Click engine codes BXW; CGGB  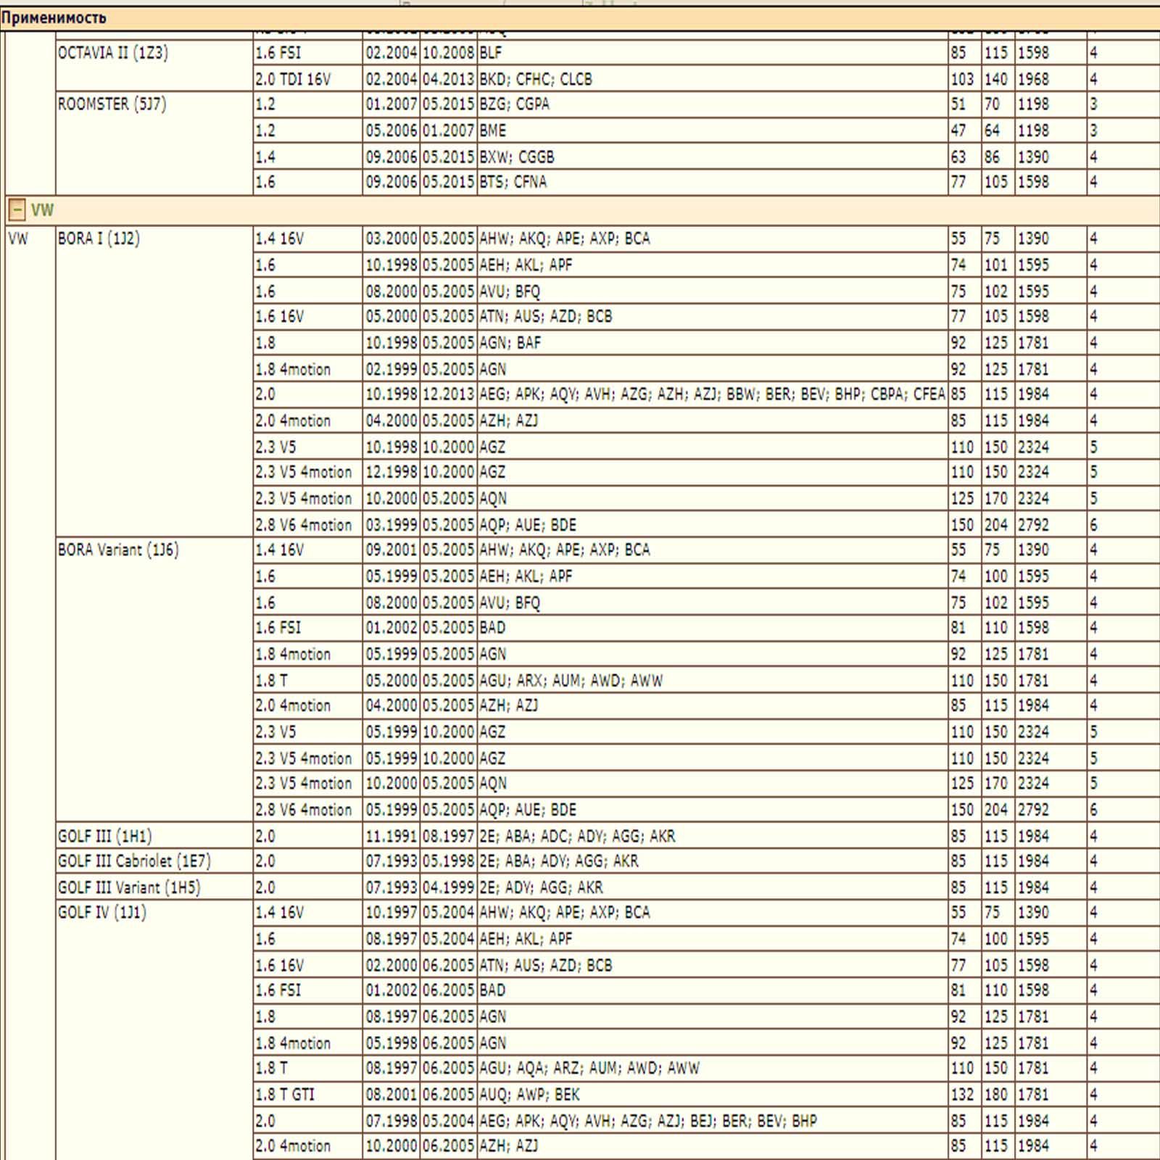click(517, 157)
